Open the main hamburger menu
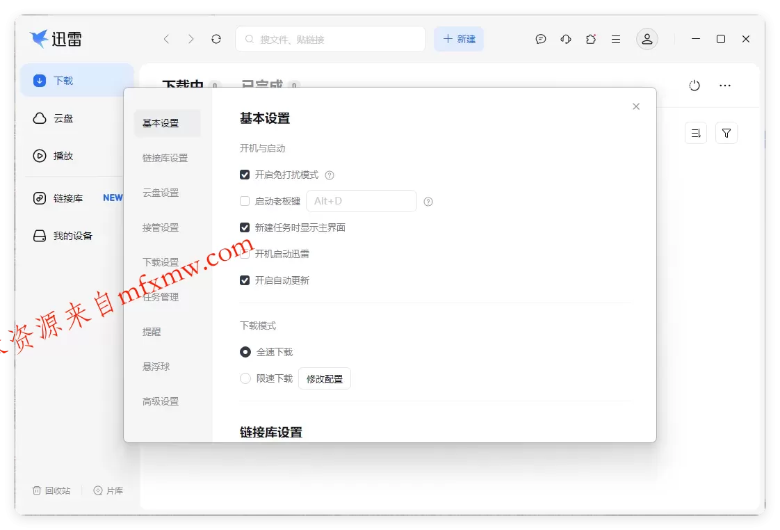 coord(616,39)
